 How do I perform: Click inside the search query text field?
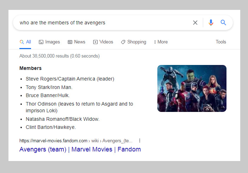(102, 23)
